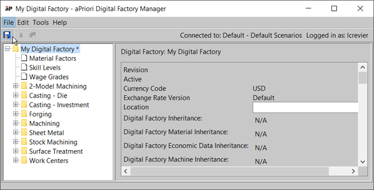This screenshot has width=374, height=190.
Task: Click the Casting - Die folder icon
Action: click(x=24, y=95)
